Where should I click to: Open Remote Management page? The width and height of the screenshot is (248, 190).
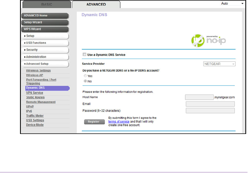41,102
